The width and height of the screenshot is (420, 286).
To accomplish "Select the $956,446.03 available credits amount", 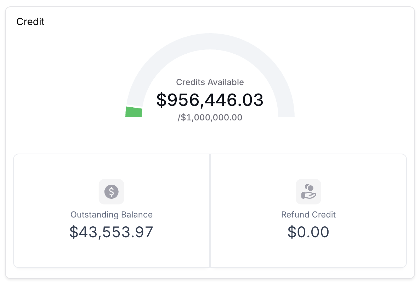I will pyautogui.click(x=210, y=100).
